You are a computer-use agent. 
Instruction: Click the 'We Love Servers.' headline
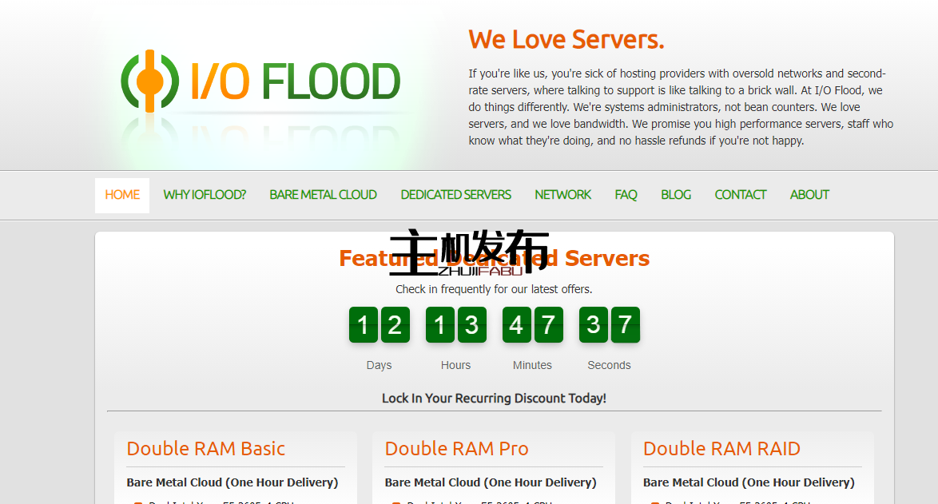tap(566, 39)
